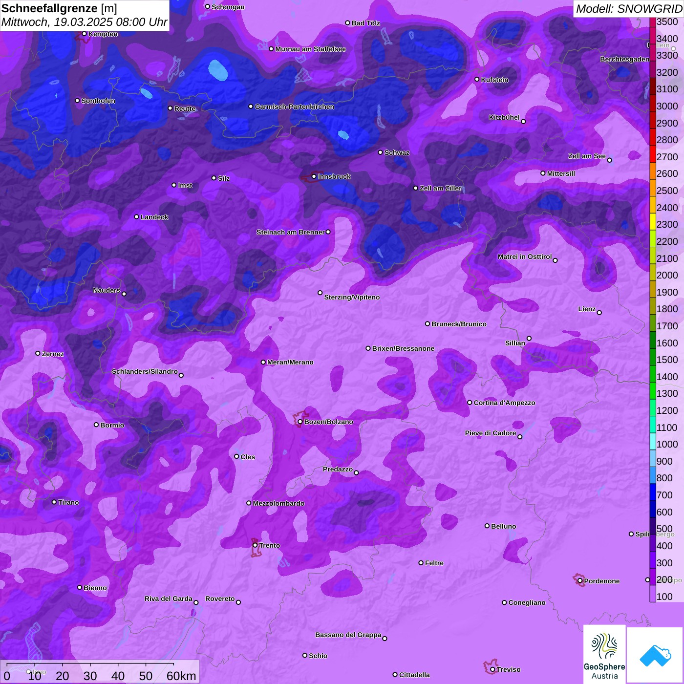Screen dimensions: 684x684
Task: Click the Riva del Garda label
Action: click(169, 598)
